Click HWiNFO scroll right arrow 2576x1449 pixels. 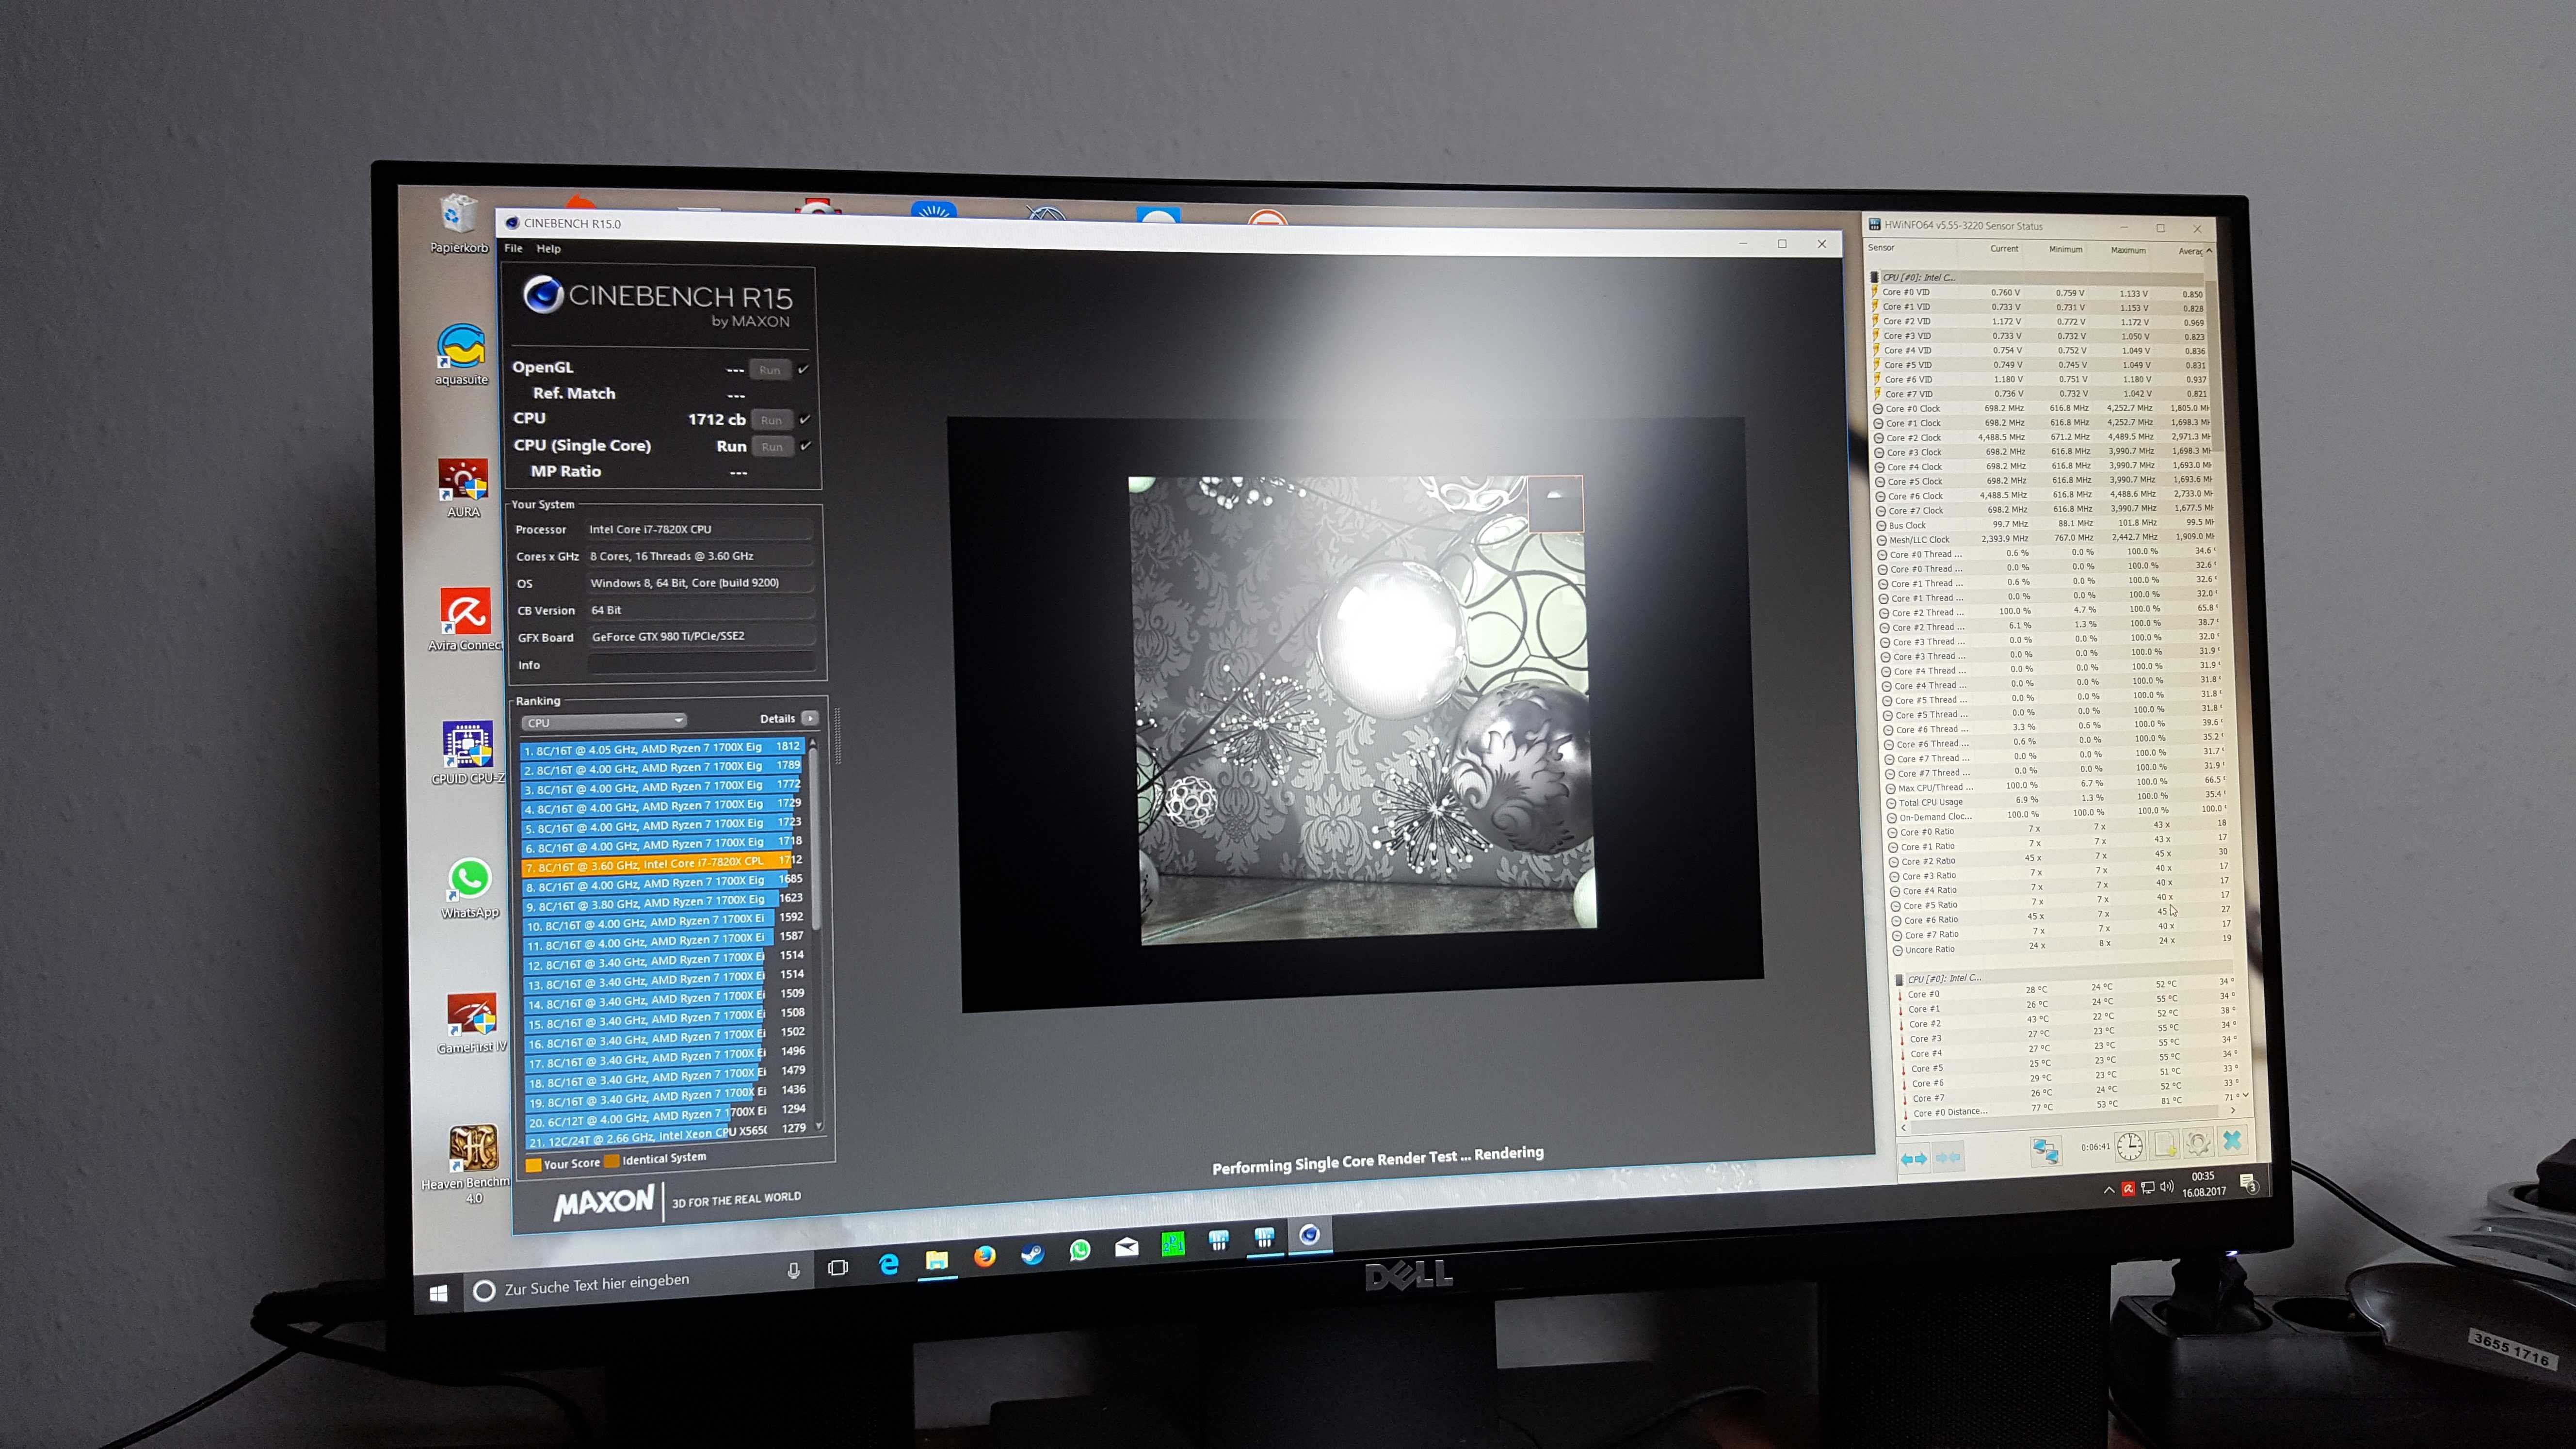tap(2233, 1110)
